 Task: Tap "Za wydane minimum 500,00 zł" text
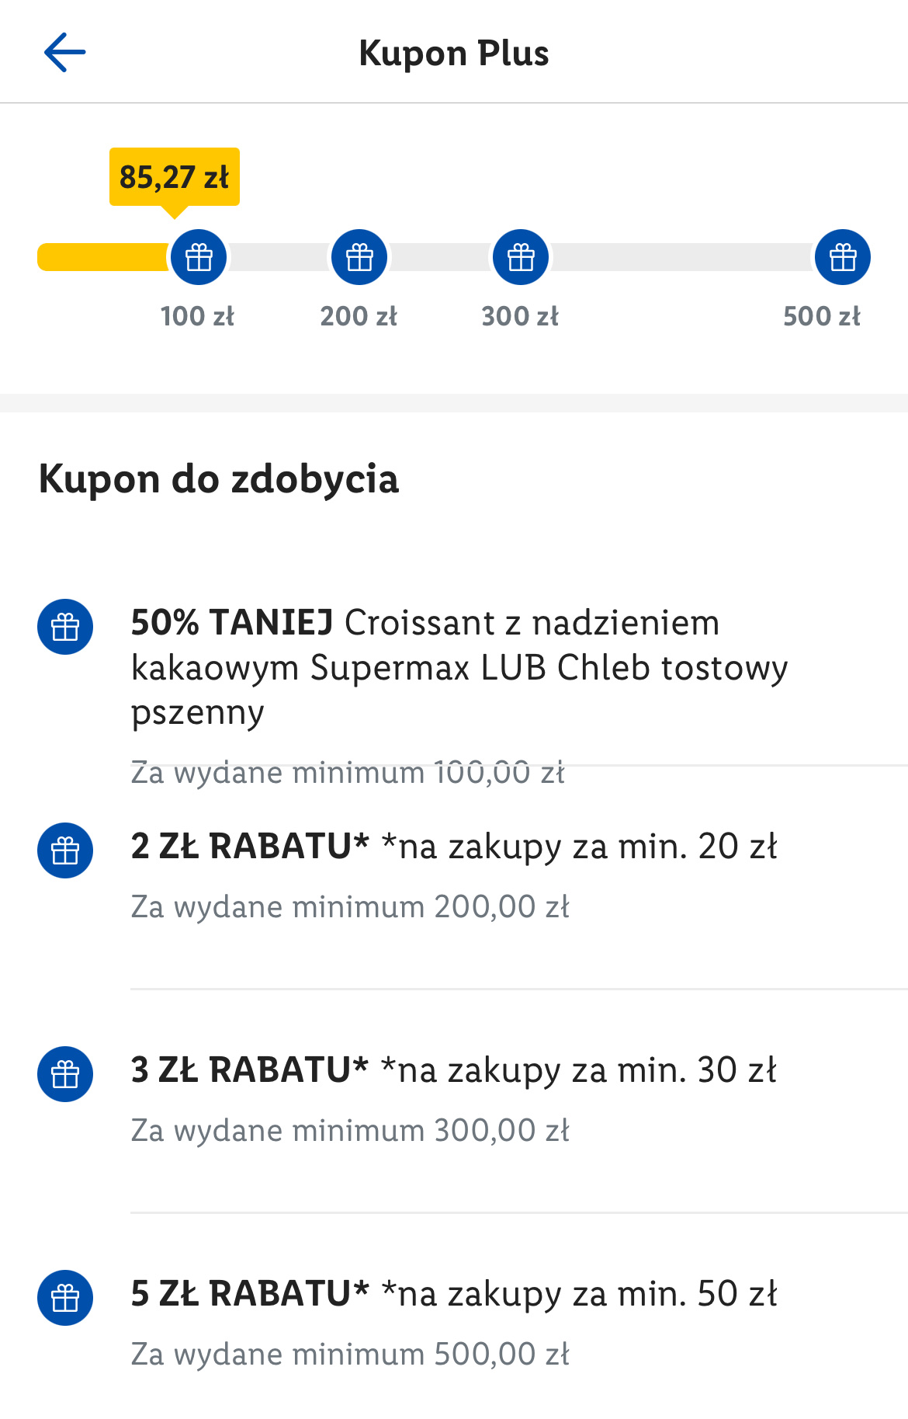(x=350, y=1355)
